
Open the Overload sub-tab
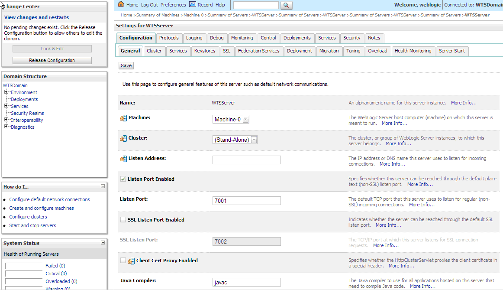(x=377, y=51)
